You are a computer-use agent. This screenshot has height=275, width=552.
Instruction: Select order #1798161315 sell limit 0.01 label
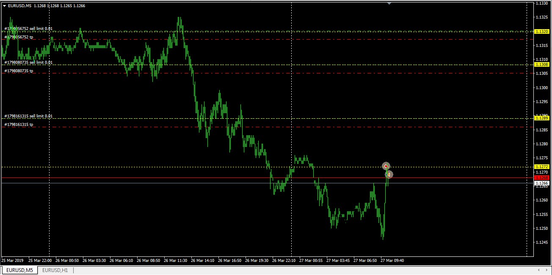pyautogui.click(x=29, y=116)
